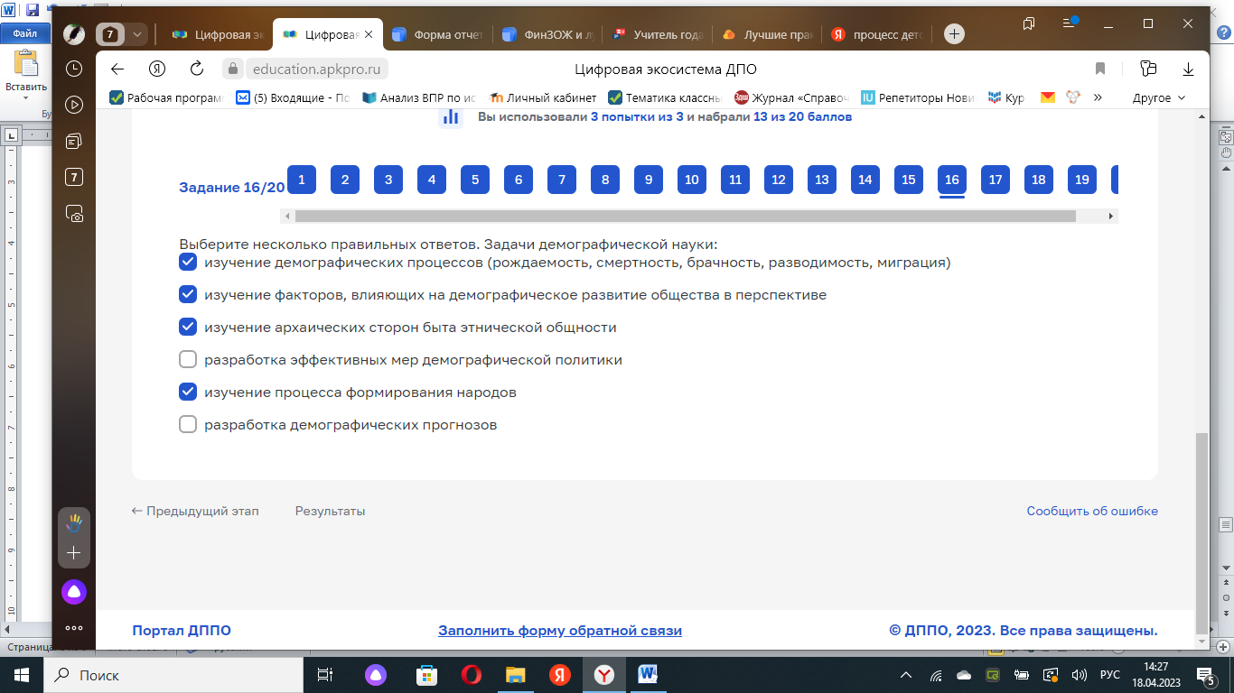Uncheck изучение демографических процессов option
This screenshot has height=693, width=1234.
tap(188, 263)
